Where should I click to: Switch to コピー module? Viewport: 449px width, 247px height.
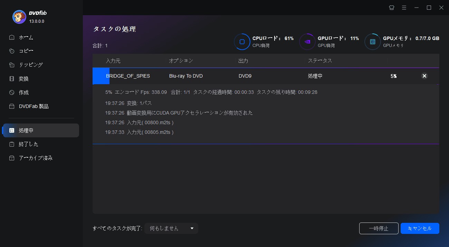pyautogui.click(x=26, y=51)
